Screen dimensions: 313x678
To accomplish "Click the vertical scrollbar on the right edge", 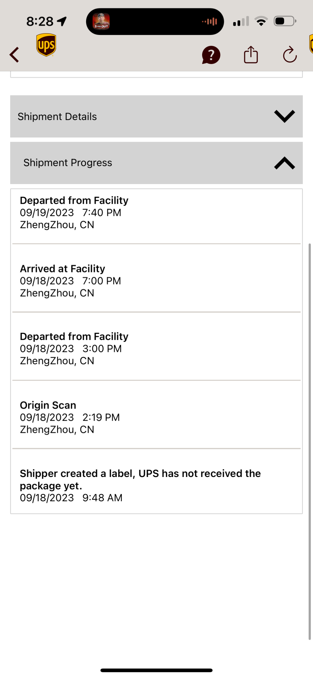I will click(x=310, y=441).
